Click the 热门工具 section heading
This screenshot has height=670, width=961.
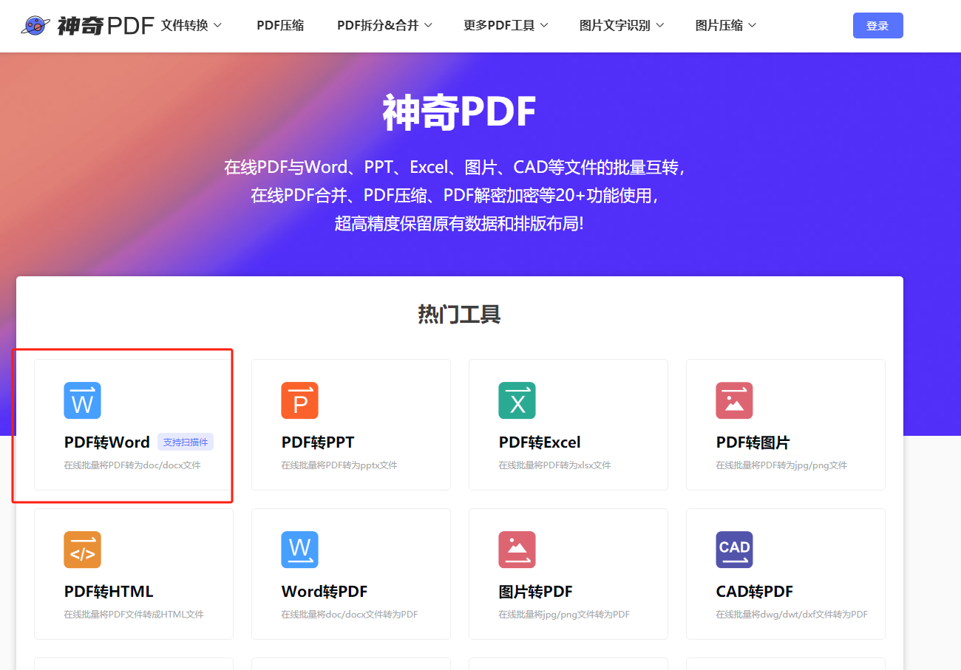460,315
